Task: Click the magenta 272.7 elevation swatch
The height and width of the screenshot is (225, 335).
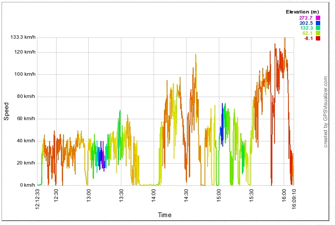Action: (318, 18)
